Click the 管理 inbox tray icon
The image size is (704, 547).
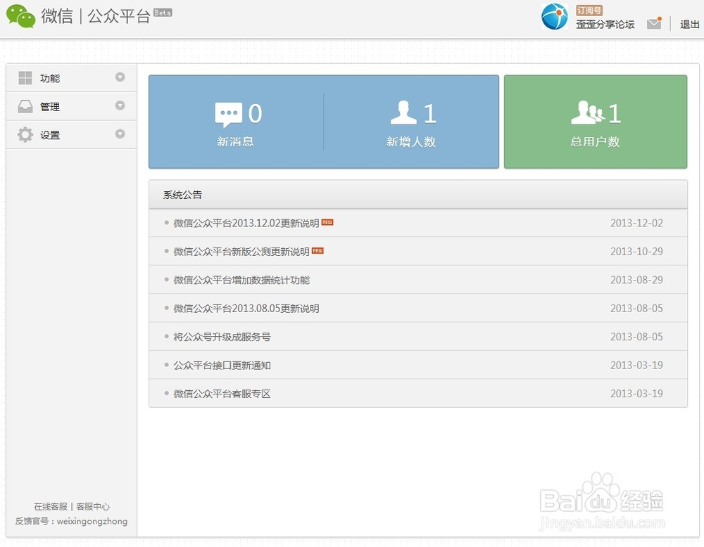(25, 106)
